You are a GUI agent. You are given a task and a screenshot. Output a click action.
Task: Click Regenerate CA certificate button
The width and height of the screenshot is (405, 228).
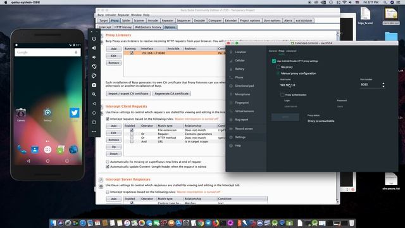[171, 94]
